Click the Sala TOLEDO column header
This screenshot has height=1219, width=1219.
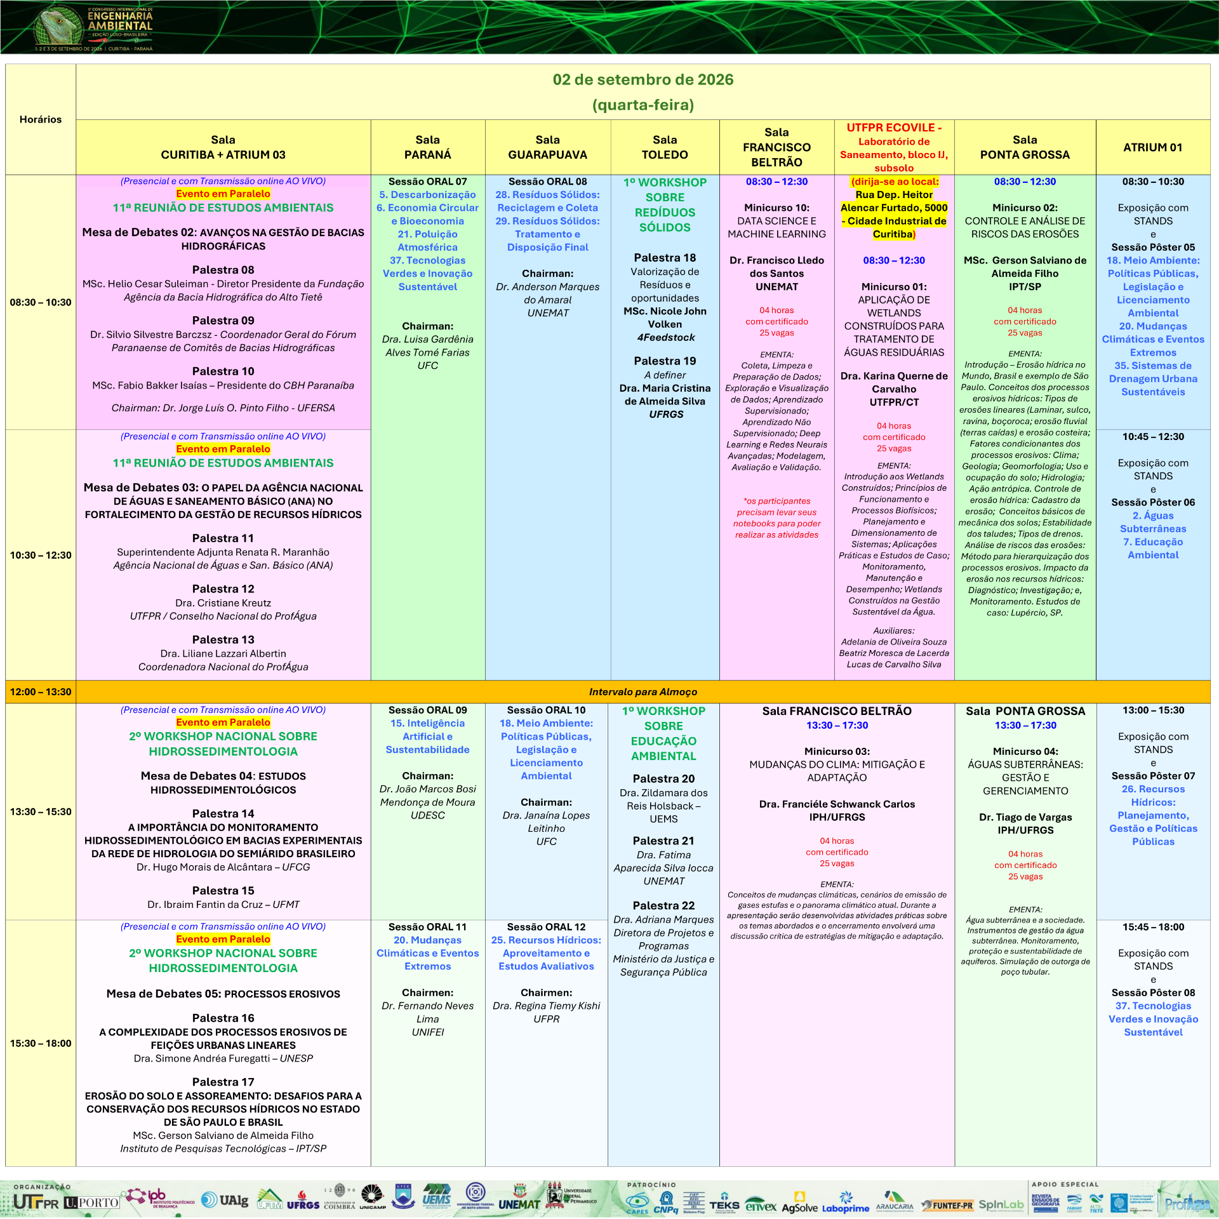pos(665,147)
